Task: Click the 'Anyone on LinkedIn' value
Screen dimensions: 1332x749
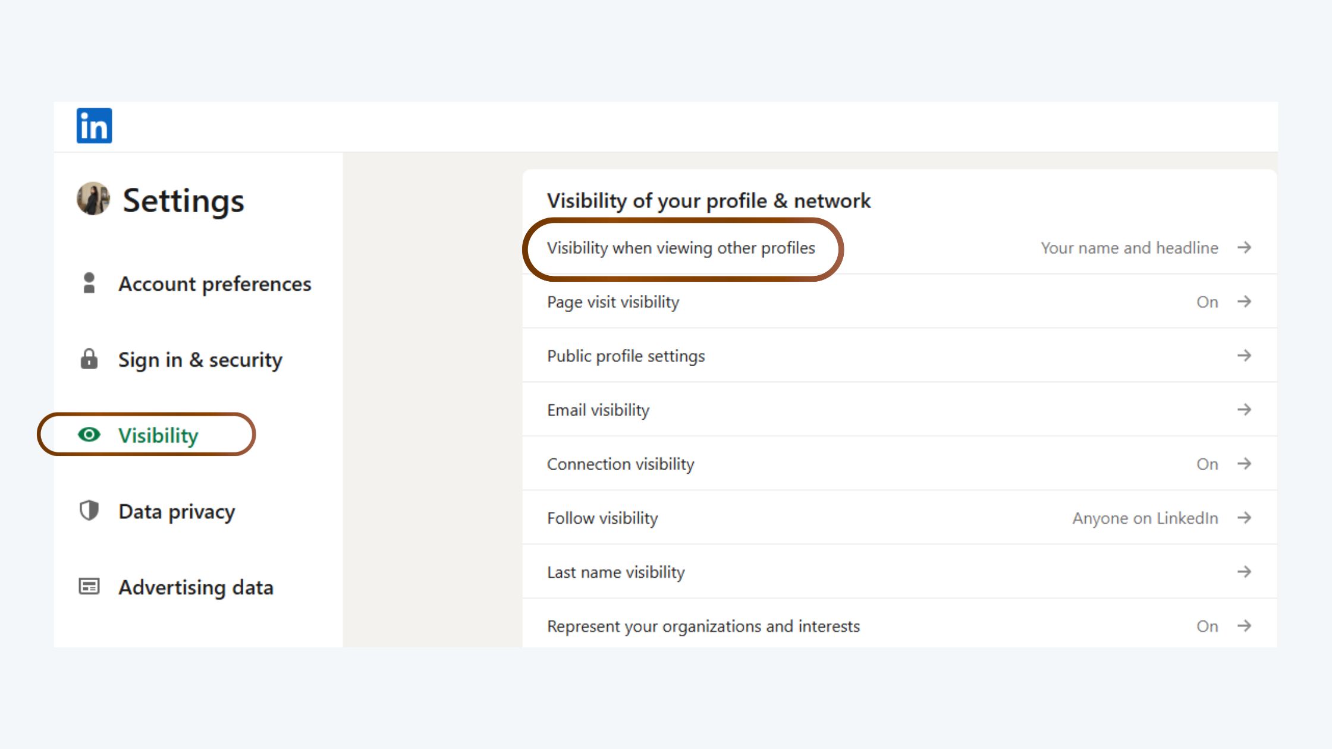Action: pyautogui.click(x=1145, y=518)
